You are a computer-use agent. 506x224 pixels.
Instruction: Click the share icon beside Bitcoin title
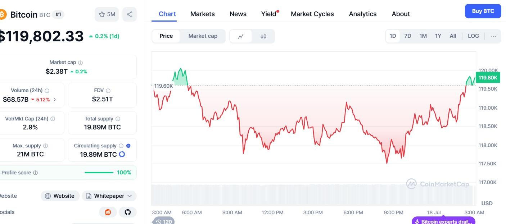pos(130,14)
